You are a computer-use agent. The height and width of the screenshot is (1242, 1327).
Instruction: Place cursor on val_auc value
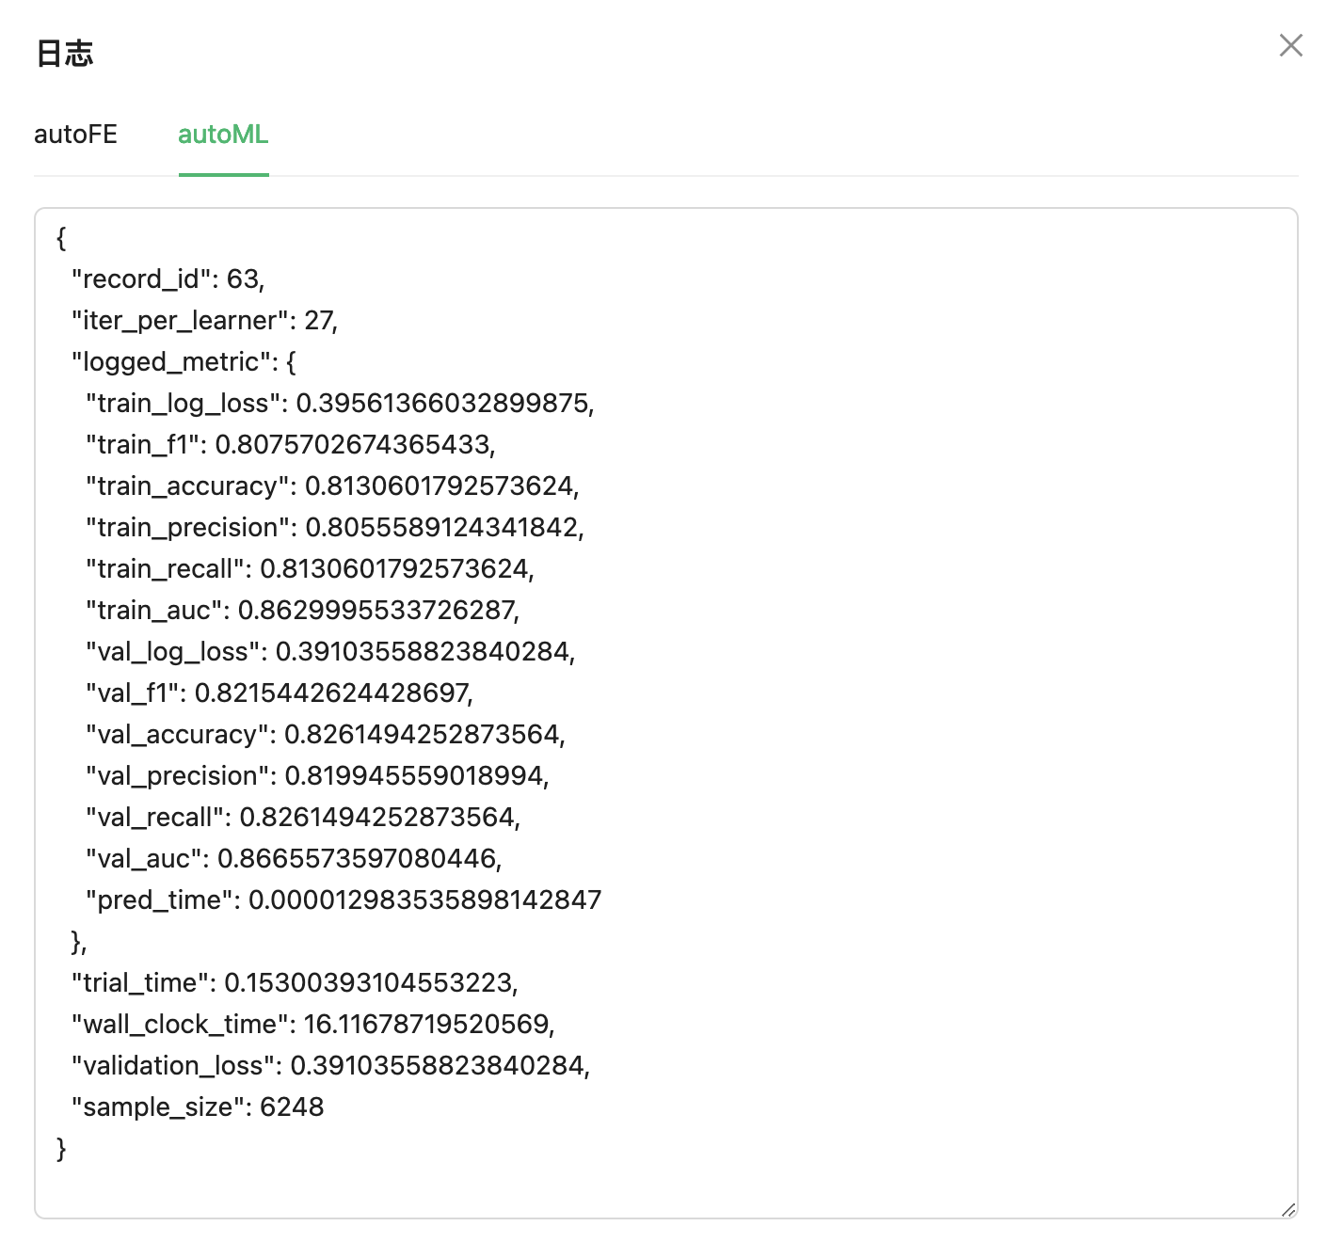click(358, 859)
